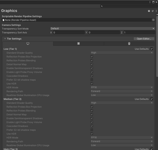Toggle Tier 2 Detail Normal Map
This screenshot has height=150, width=158.
[x=92, y=114]
